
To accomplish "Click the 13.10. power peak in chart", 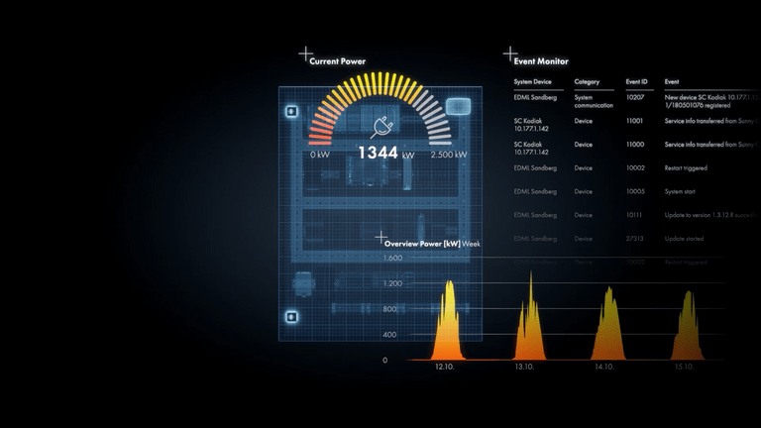I will [x=530, y=317].
